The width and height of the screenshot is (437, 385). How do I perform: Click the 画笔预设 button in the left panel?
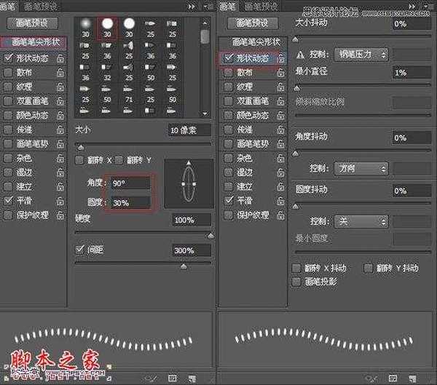click(31, 23)
